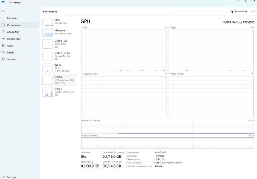The height and width of the screenshot is (179, 257).
Task: Select the CPU label in resource list
Action: pyautogui.click(x=57, y=20)
